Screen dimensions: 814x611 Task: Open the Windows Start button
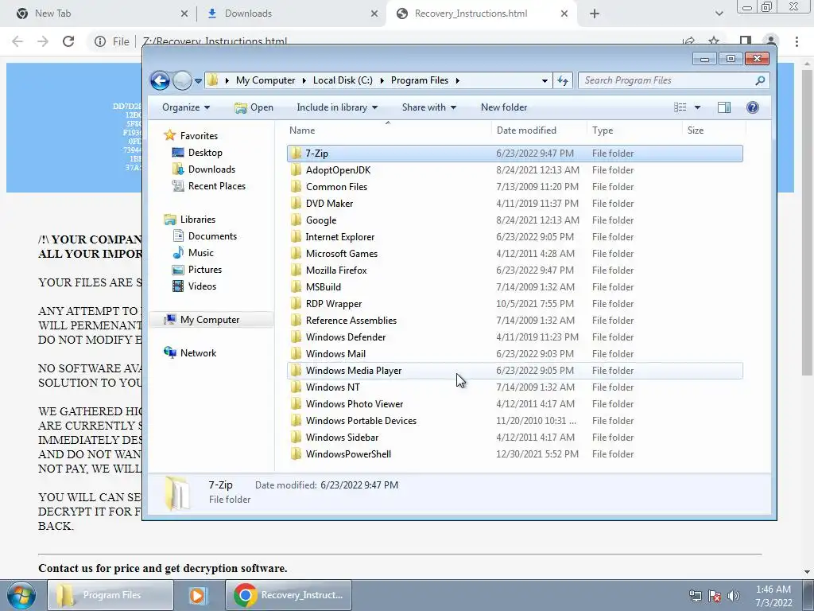[x=21, y=595]
